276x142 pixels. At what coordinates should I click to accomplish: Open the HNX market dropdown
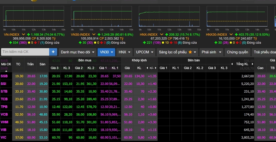pyautogui.click(x=124, y=52)
